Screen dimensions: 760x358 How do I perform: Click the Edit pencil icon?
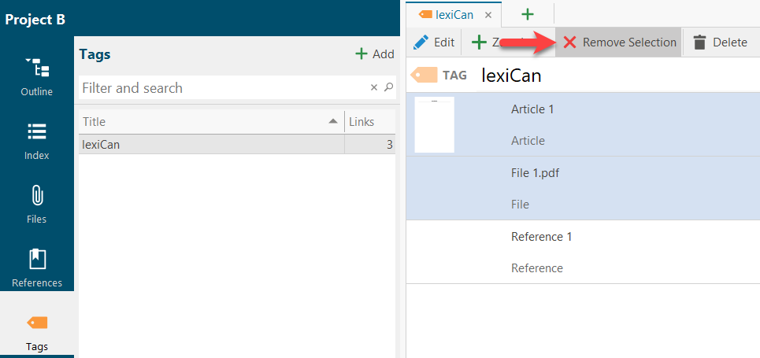click(421, 42)
